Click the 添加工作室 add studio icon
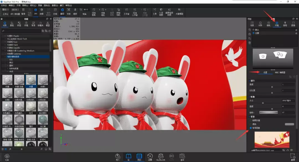The width and height of the screenshot is (299, 162). tap(135, 12)
